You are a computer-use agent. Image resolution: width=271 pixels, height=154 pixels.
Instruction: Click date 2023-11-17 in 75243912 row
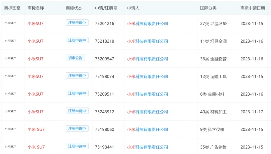point(252,112)
